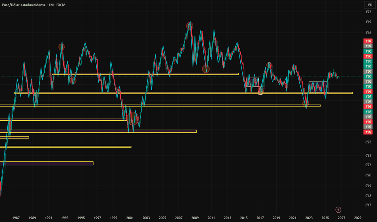377x222 pixels.
Task: Click the red 1'07 price label
Action: point(368,41)
